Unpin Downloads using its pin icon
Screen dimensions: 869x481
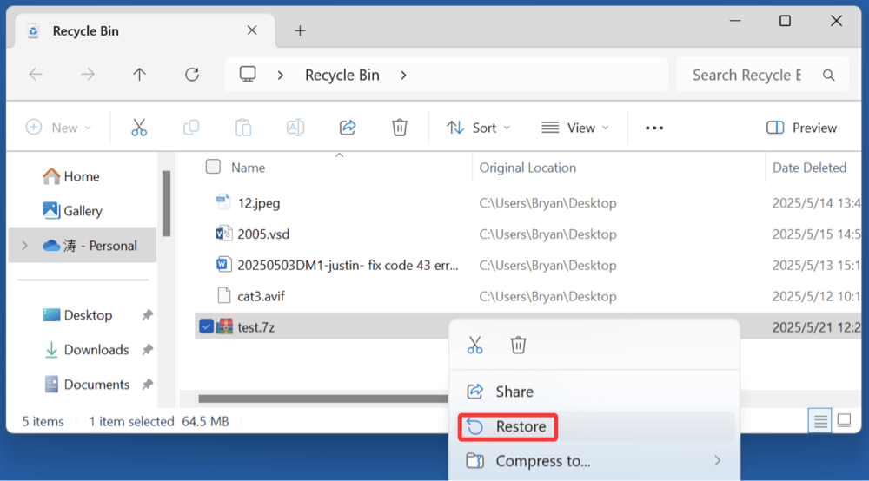pos(147,350)
